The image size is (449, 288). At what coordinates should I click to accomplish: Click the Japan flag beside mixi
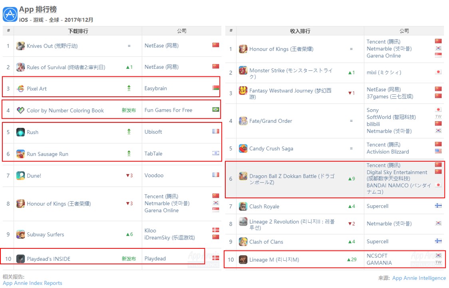(438, 72)
